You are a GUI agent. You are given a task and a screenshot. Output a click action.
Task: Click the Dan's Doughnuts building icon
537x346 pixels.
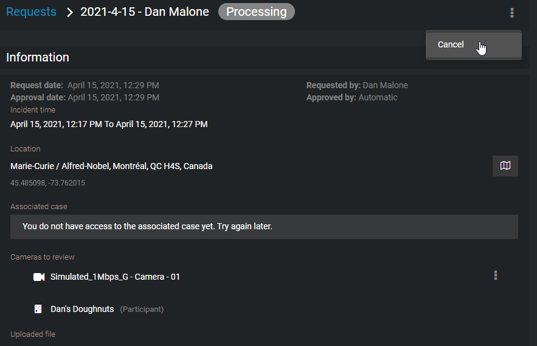[x=38, y=309]
